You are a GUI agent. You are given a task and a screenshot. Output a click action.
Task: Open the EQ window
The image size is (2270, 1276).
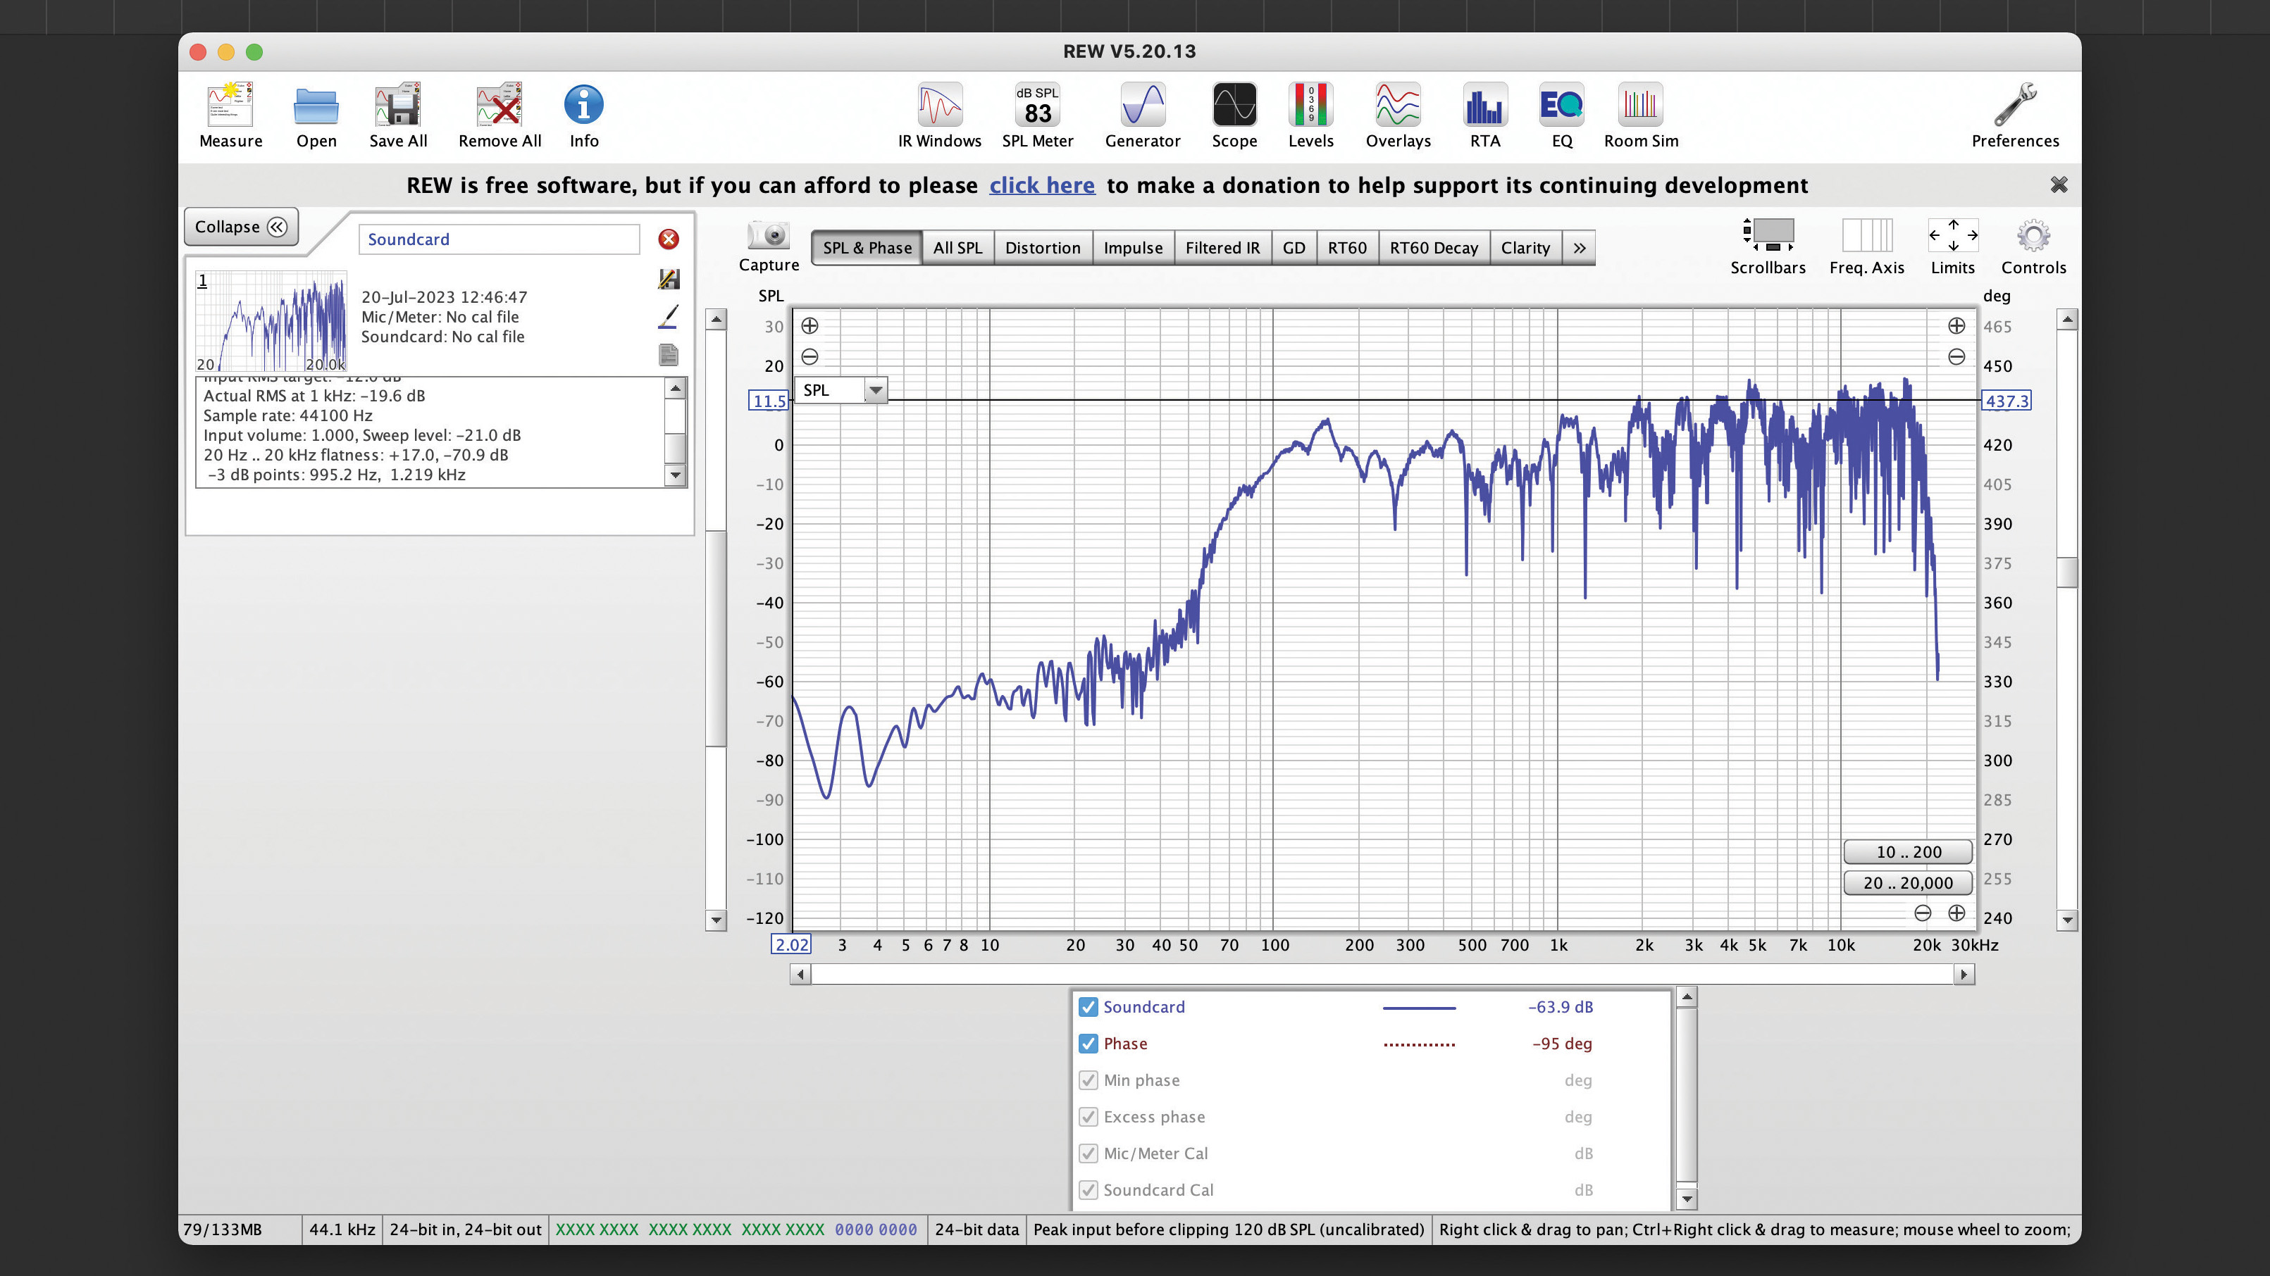tap(1561, 116)
